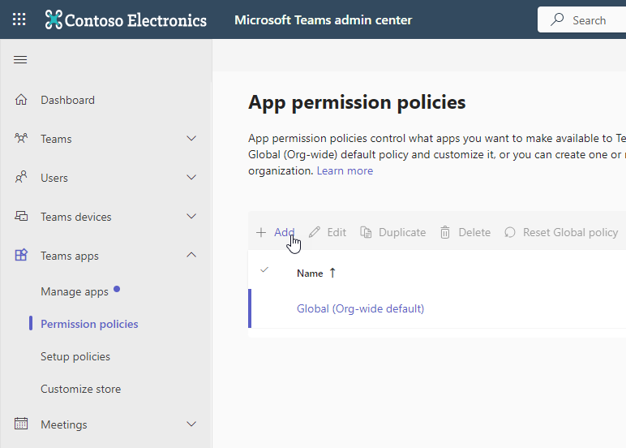Expand the Meetings section chevron

click(191, 424)
